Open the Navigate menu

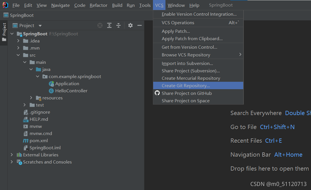pyautogui.click(x=60, y=5)
